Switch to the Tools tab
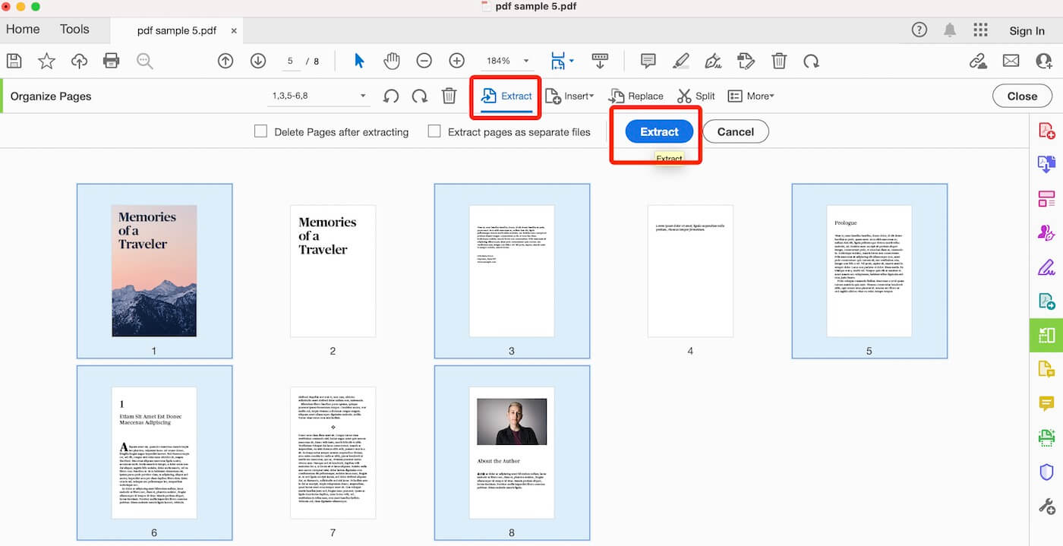Viewport: 1063px width, 546px height. [74, 29]
